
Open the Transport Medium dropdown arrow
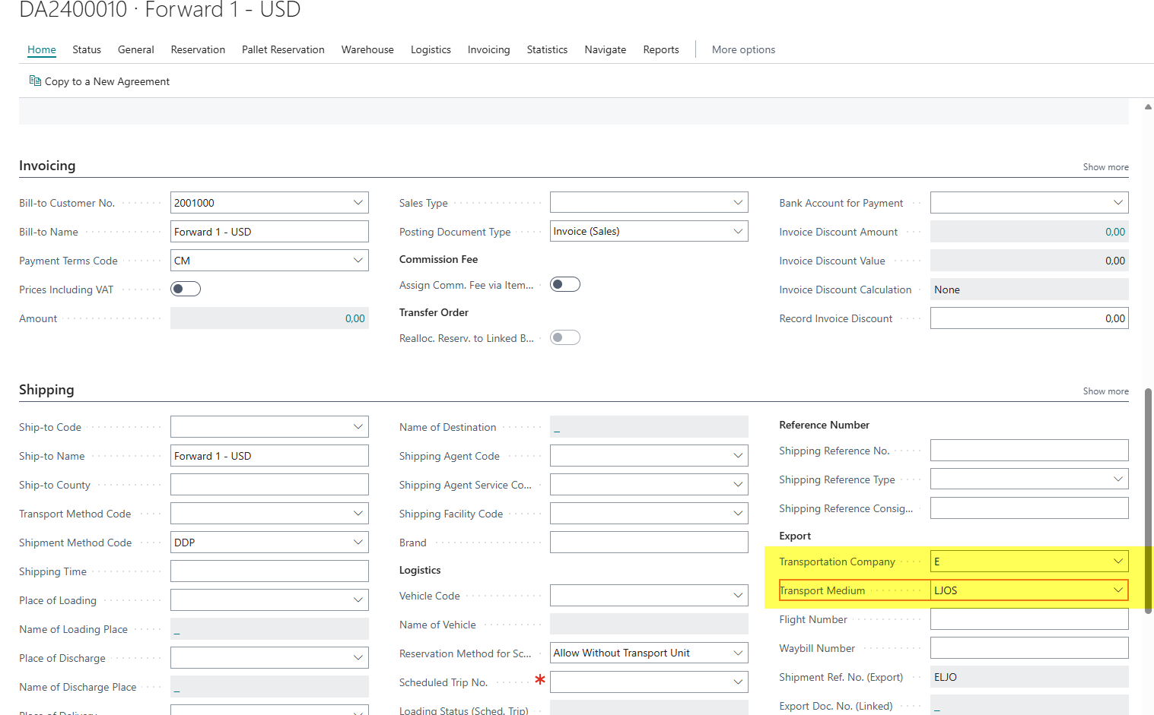tap(1117, 590)
